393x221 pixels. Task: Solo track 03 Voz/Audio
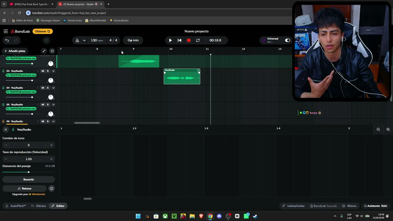(x=48, y=71)
